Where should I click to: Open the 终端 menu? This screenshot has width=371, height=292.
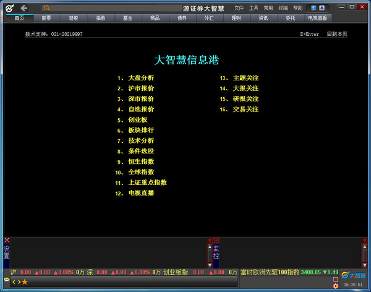pyautogui.click(x=283, y=8)
